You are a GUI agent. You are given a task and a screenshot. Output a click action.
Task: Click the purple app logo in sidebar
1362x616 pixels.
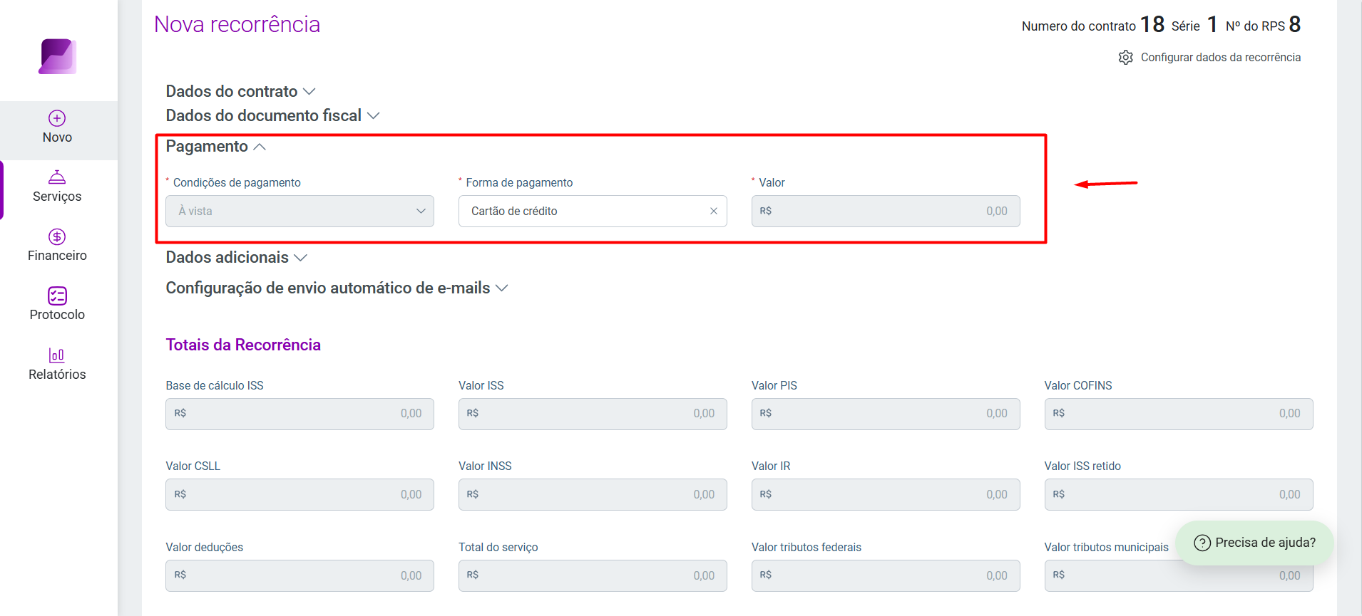point(57,56)
